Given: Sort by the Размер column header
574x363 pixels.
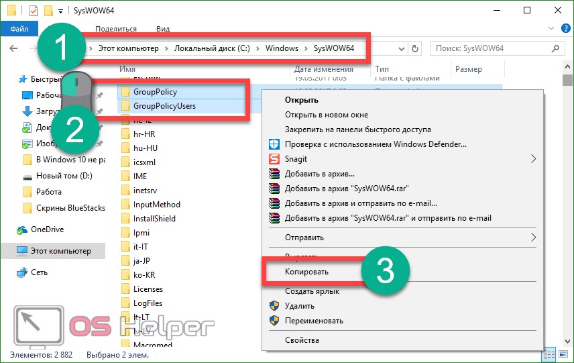Looking at the screenshot, I should coord(469,69).
